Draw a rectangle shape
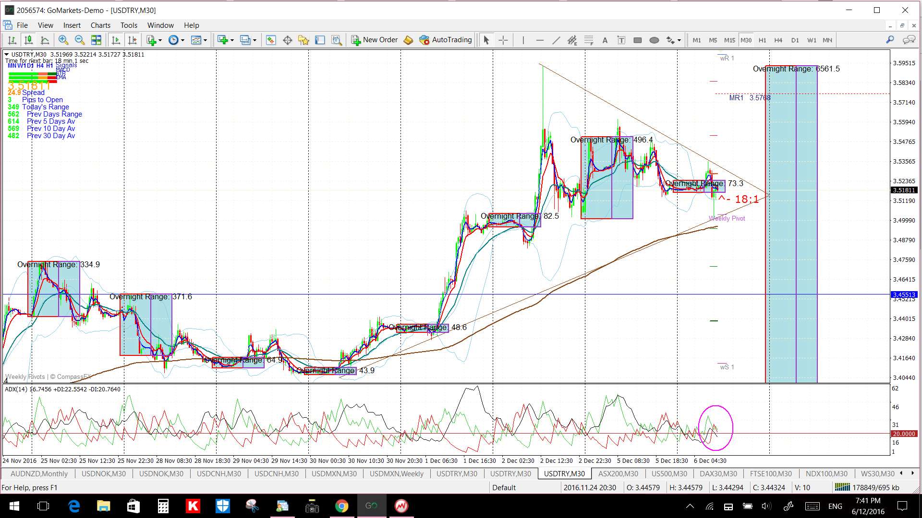Screen dimensions: 922x518 (x=638, y=40)
